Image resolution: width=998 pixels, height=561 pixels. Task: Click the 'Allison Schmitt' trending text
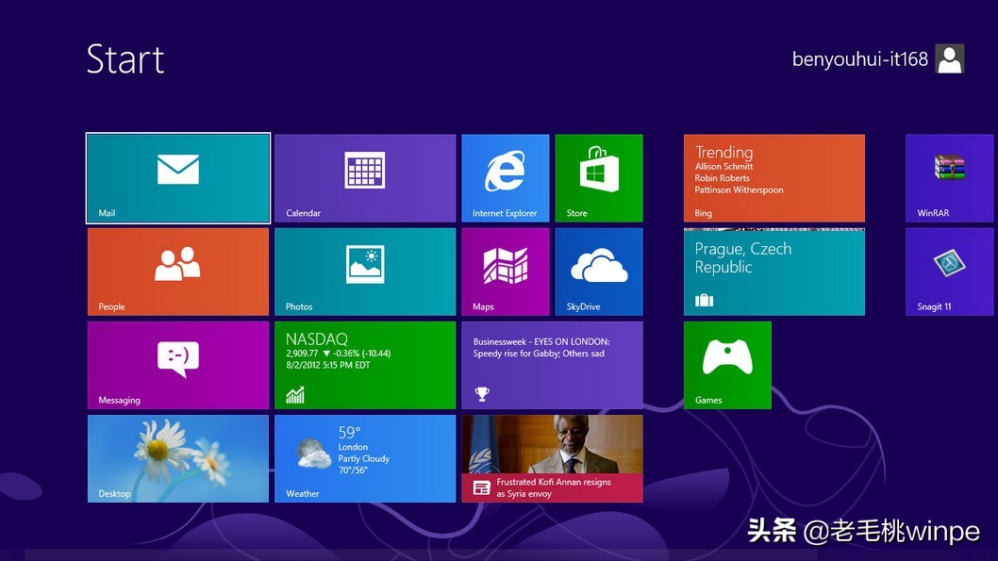pyautogui.click(x=724, y=167)
